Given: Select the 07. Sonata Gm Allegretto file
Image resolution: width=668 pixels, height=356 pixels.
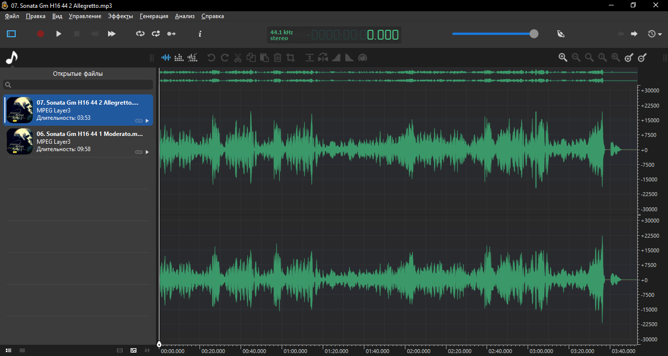Looking at the screenshot, I should click(78, 110).
